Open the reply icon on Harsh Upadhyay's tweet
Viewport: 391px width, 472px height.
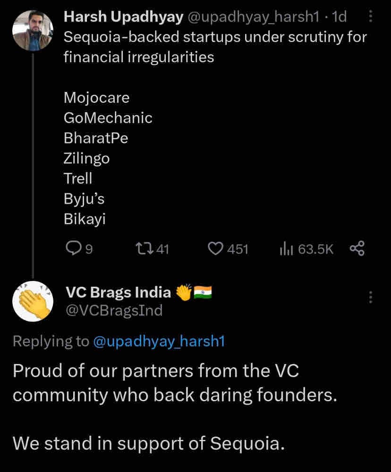click(75, 248)
